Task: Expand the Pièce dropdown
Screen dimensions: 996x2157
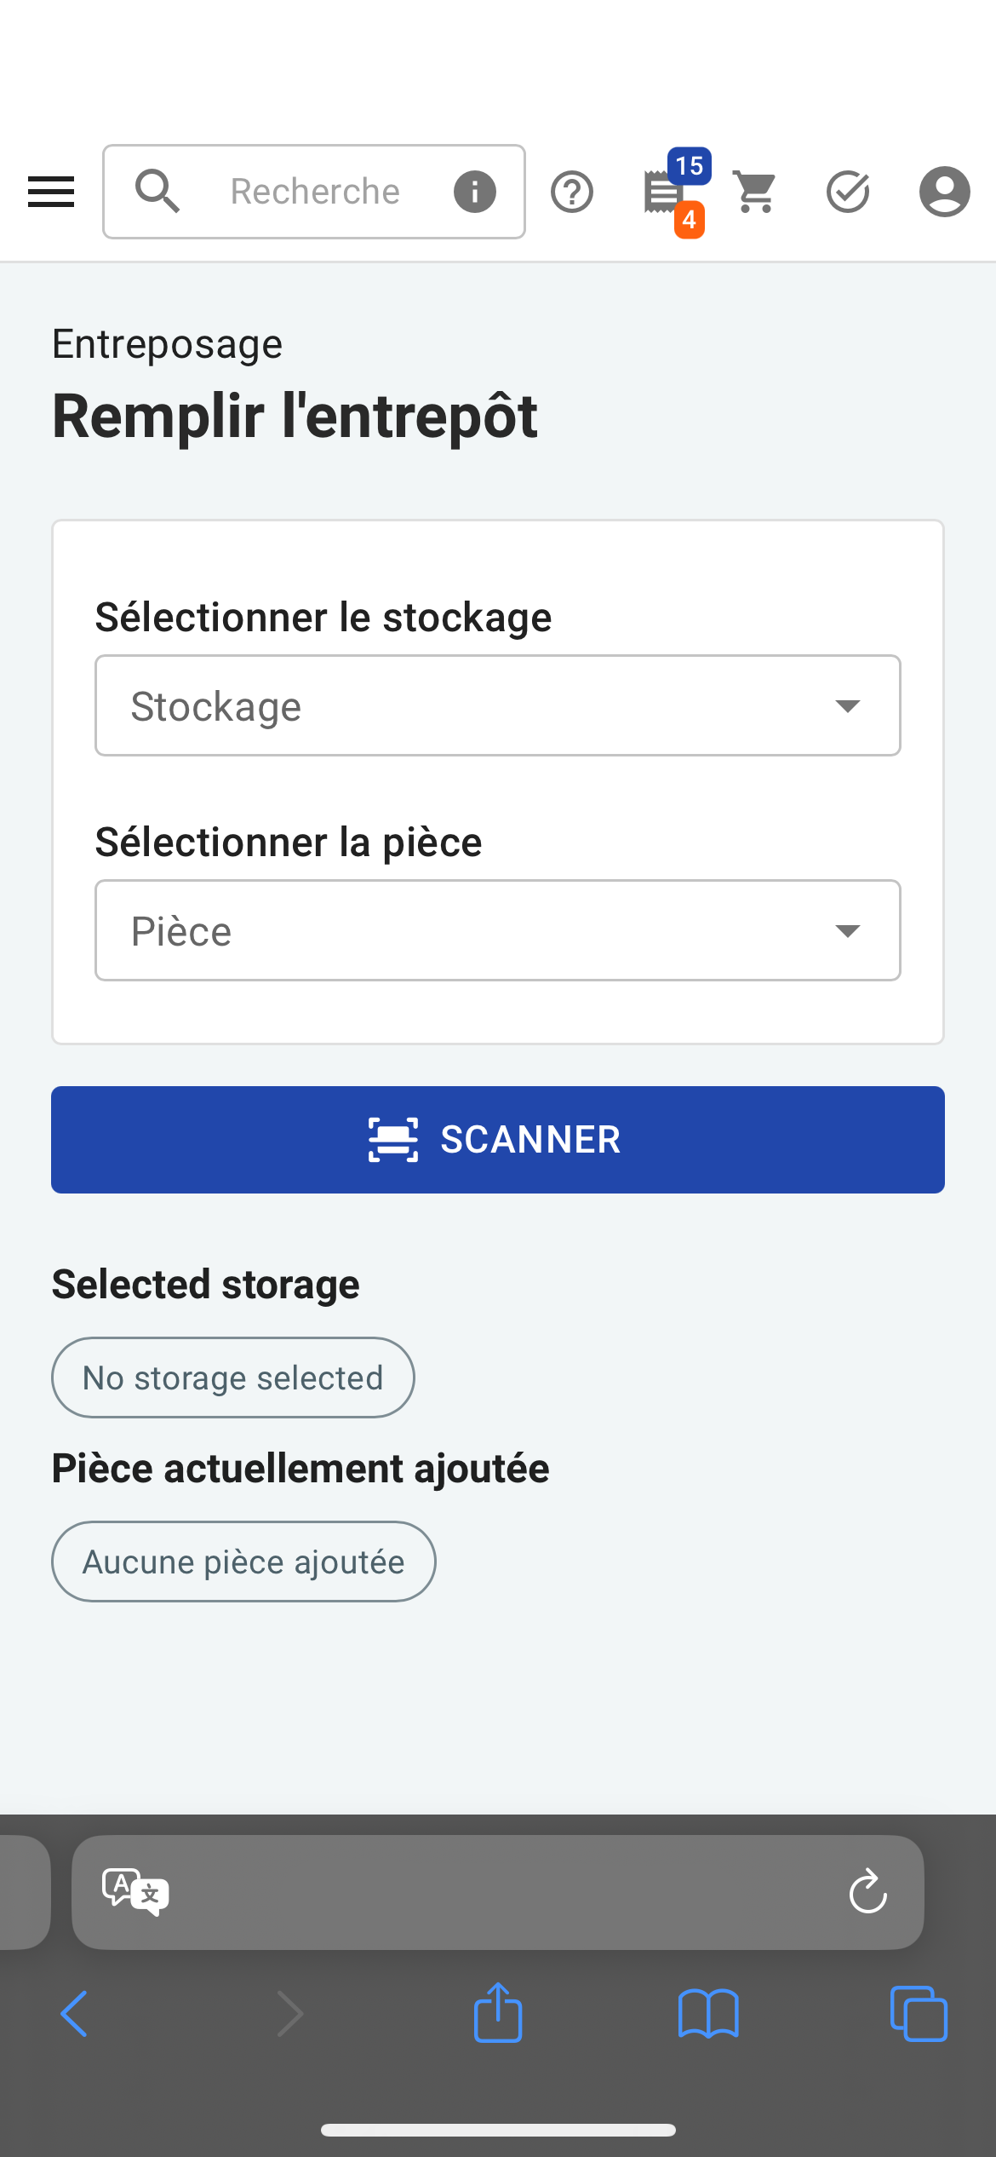Action: click(498, 930)
